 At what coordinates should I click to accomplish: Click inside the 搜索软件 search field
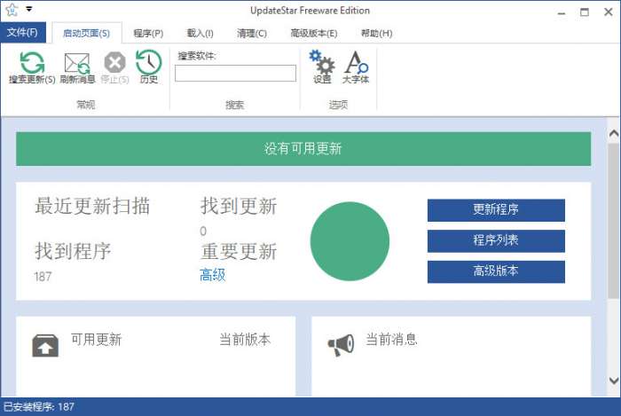coord(235,74)
